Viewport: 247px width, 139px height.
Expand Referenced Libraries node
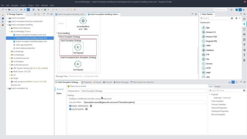tap(10, 28)
